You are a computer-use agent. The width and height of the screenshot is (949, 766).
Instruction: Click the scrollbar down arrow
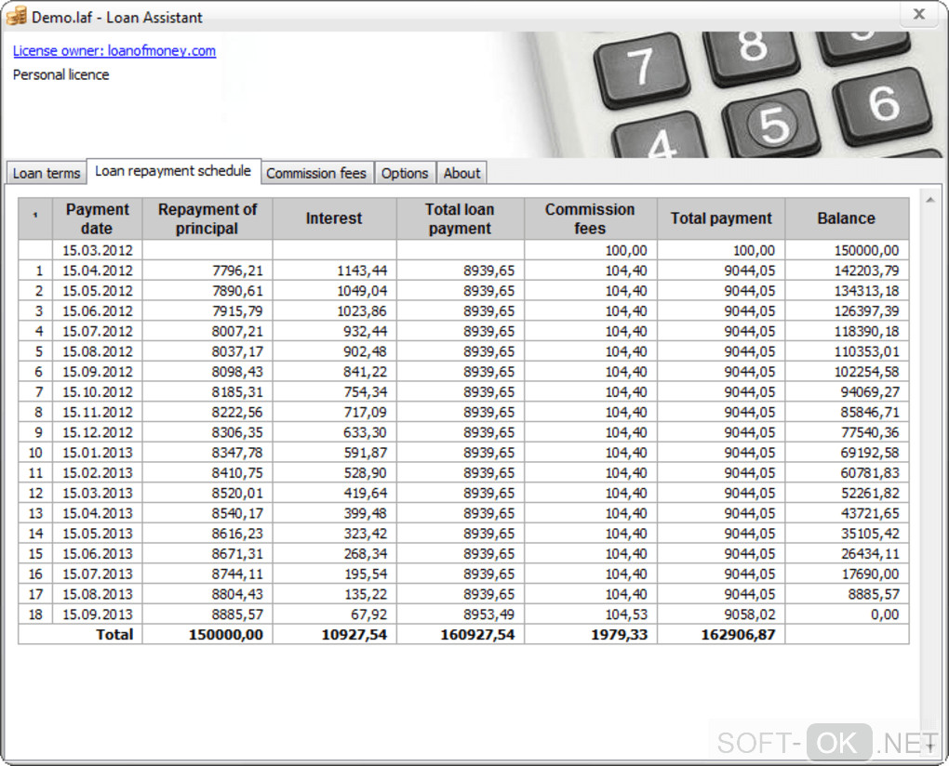point(929,746)
